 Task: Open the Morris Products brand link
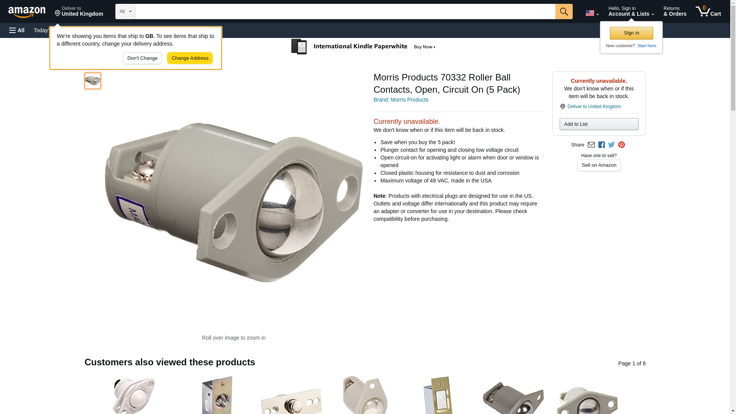(401, 100)
